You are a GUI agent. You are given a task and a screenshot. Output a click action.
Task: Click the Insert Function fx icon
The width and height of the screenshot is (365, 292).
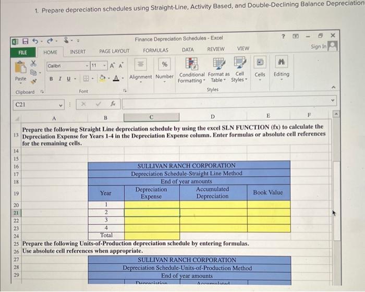click(x=113, y=104)
